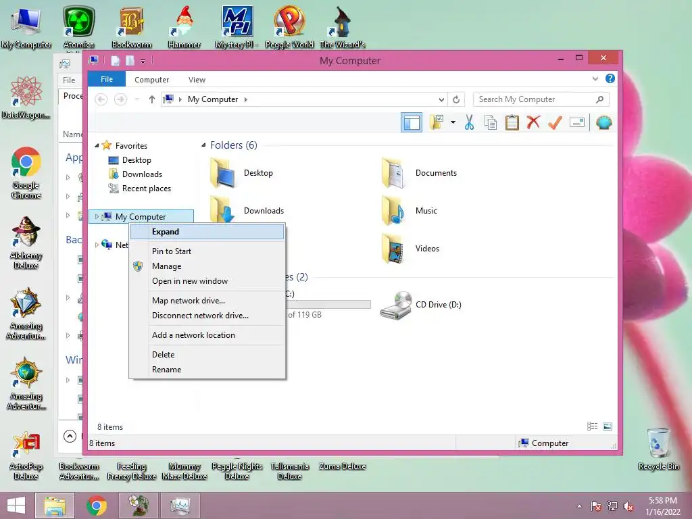Image resolution: width=692 pixels, height=519 pixels.
Task: Click the folder options toolbar icon
Action: tap(437, 122)
